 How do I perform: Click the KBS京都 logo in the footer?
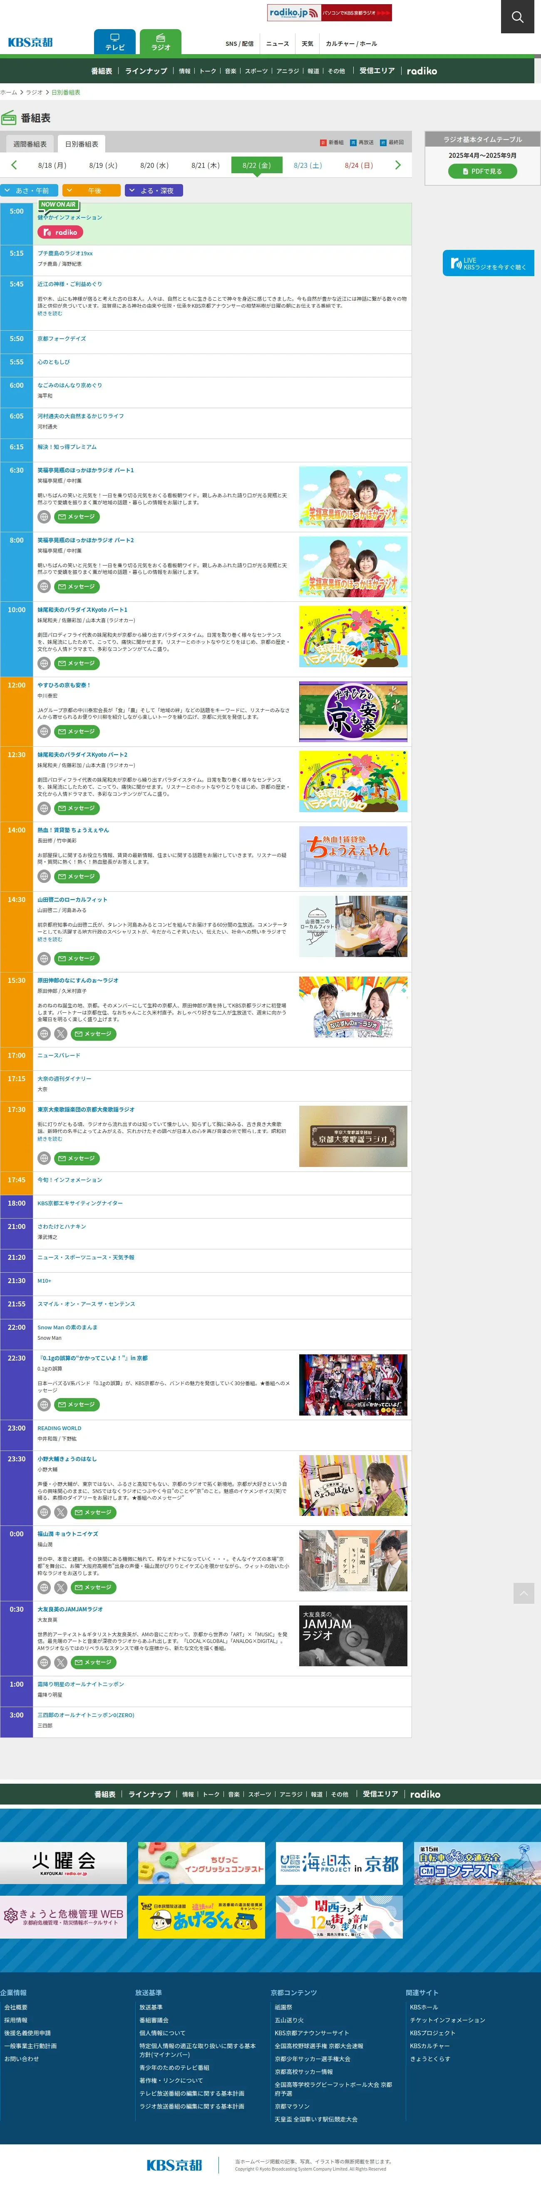(x=174, y=2165)
